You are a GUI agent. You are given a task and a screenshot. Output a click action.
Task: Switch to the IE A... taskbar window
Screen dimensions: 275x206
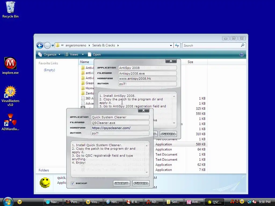(x=133, y=202)
